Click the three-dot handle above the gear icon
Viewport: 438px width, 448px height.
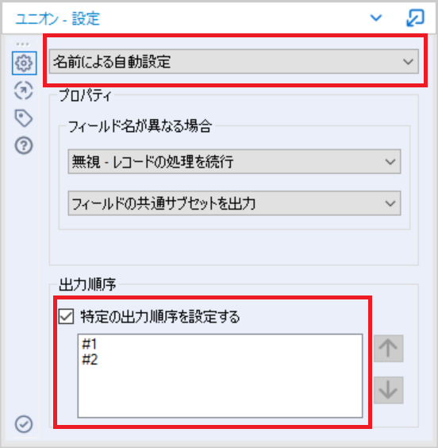(22, 44)
